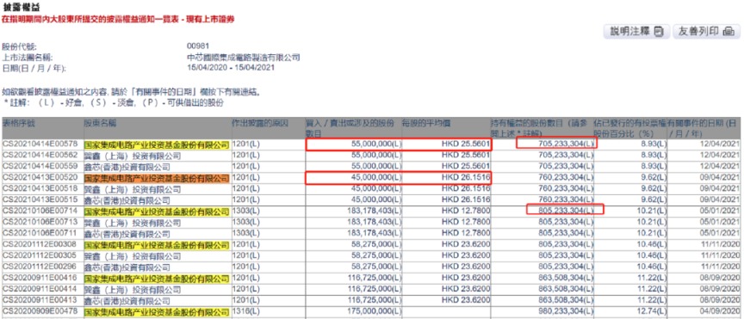Open 巽鑫（上海）投資有限公司 in row CS20210414E00562
Screen dimensions: 744x319
click(x=133, y=156)
